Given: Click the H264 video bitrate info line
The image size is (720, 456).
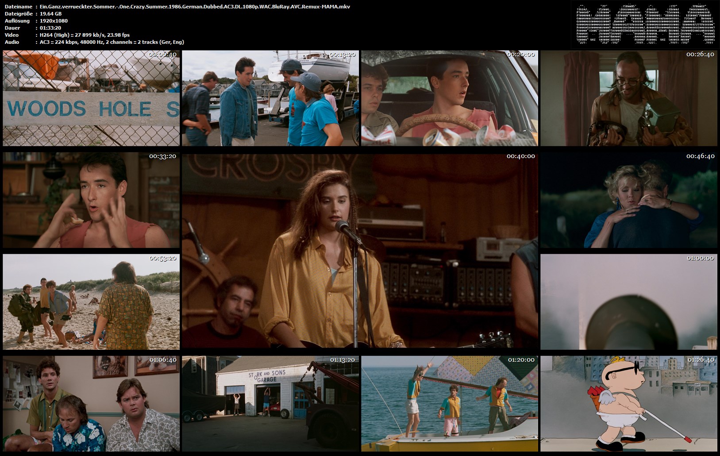Looking at the screenshot, I should (x=85, y=35).
